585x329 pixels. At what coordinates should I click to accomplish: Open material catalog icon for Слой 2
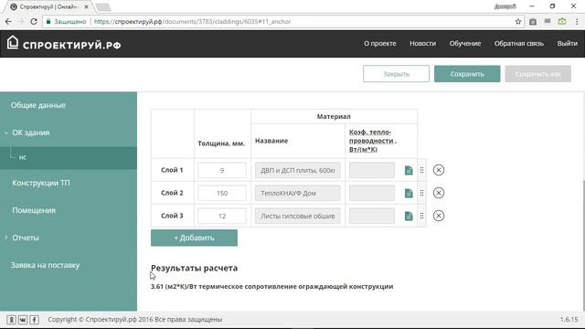pos(409,193)
